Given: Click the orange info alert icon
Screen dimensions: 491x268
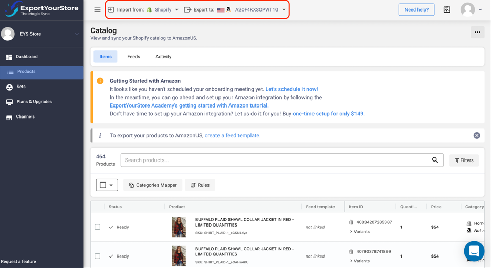Looking at the screenshot, I should pos(100,81).
